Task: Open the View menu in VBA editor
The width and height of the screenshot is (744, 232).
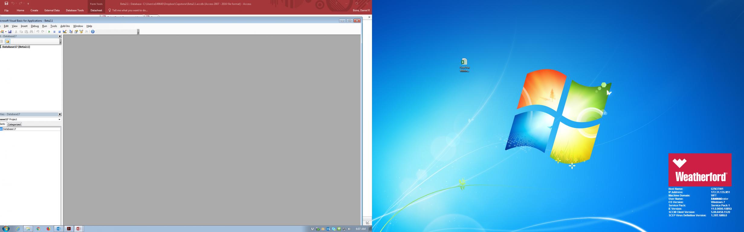Action: (15, 26)
